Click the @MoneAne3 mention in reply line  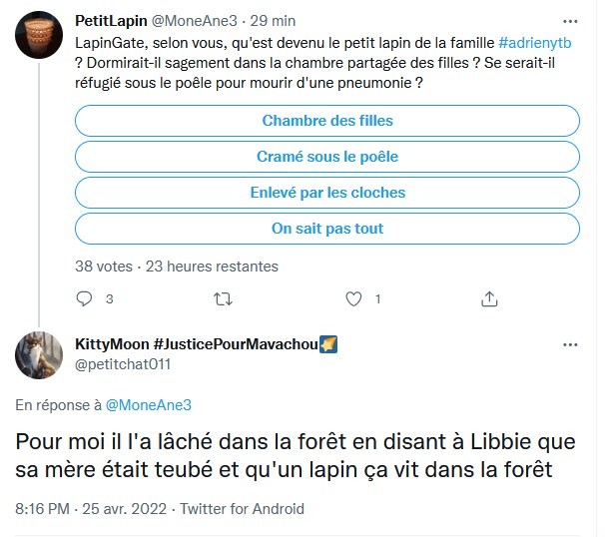point(148,404)
